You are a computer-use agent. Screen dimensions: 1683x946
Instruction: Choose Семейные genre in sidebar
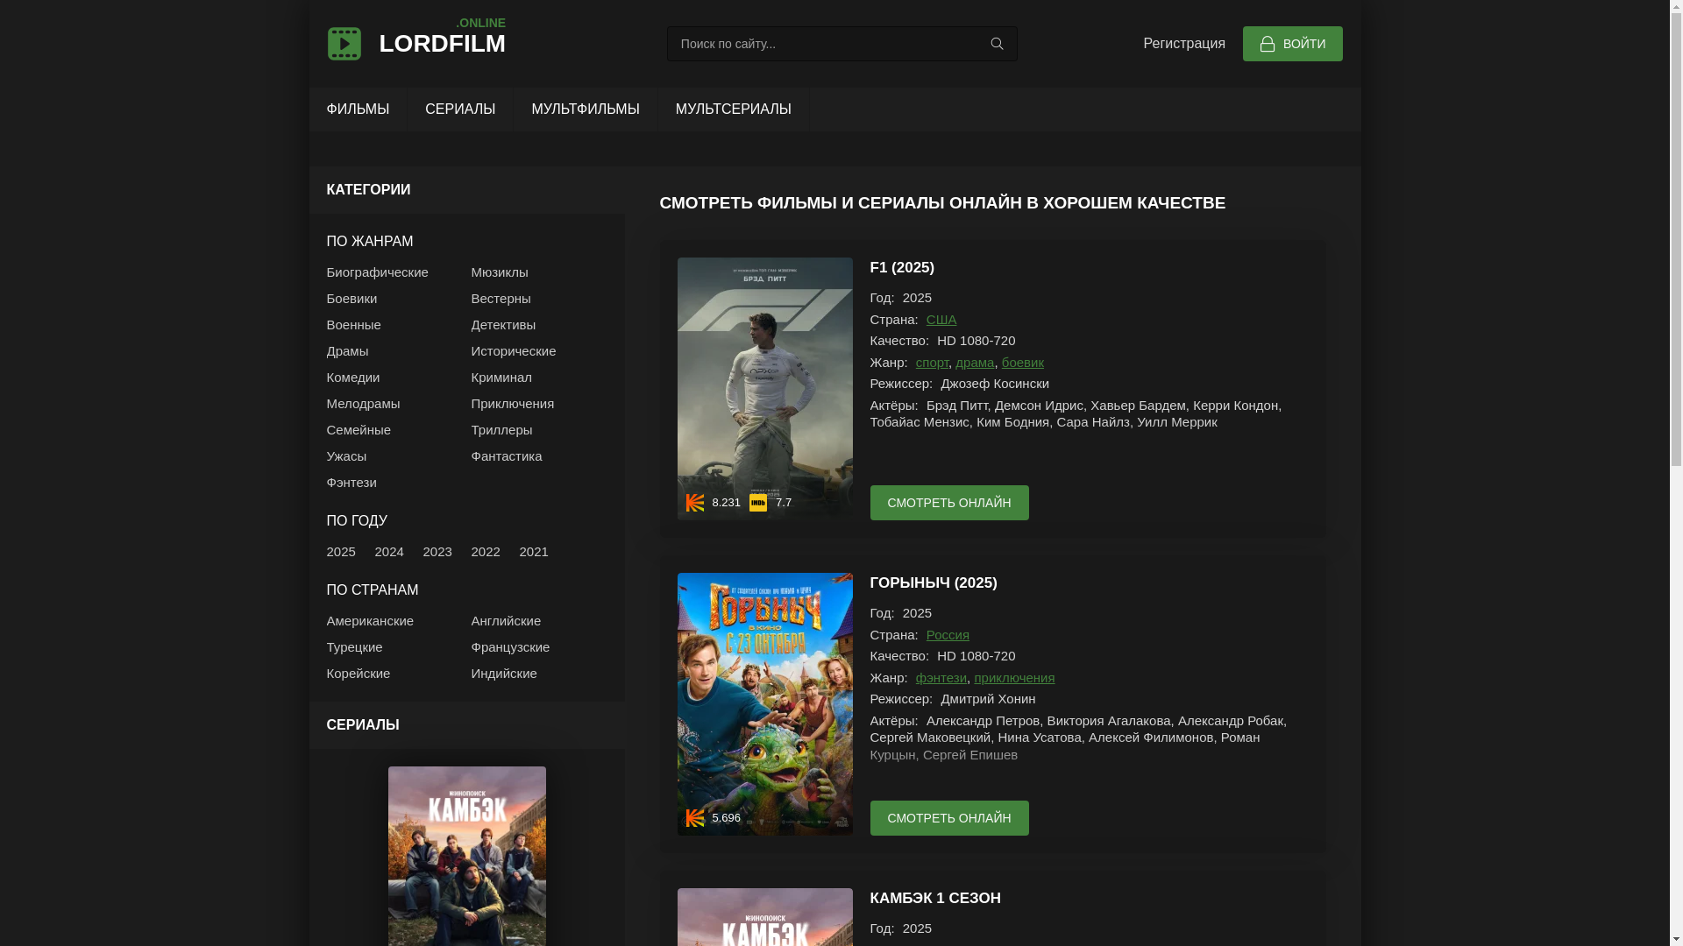click(x=359, y=430)
